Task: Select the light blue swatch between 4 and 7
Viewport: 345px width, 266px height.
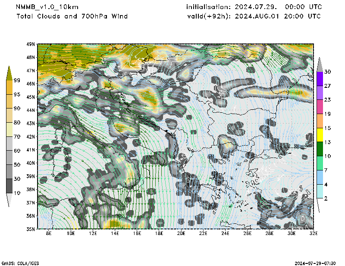Action: tap(319, 177)
